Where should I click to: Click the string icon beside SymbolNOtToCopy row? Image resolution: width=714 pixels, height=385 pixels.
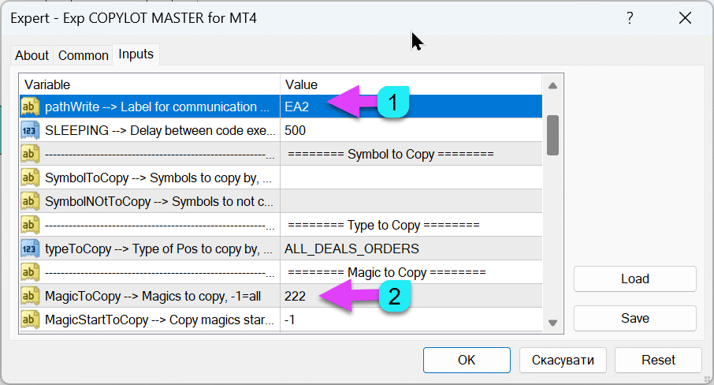[31, 201]
